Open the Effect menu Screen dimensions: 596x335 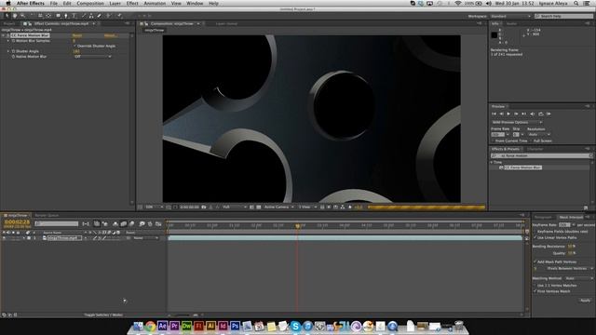click(132, 3)
